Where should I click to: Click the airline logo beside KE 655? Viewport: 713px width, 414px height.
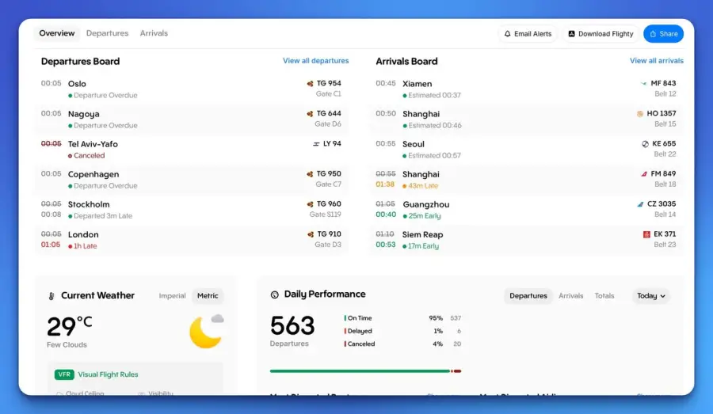click(x=645, y=143)
